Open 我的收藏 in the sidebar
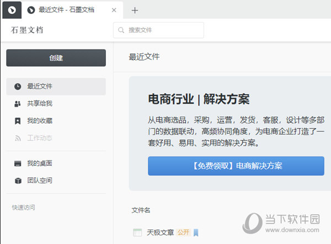Screen dimensions: 331x244 tap(56, 121)
